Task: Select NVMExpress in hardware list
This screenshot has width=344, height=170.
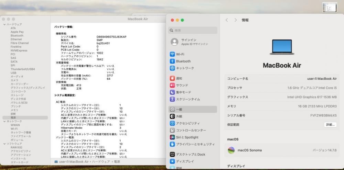Action: pos(19,50)
